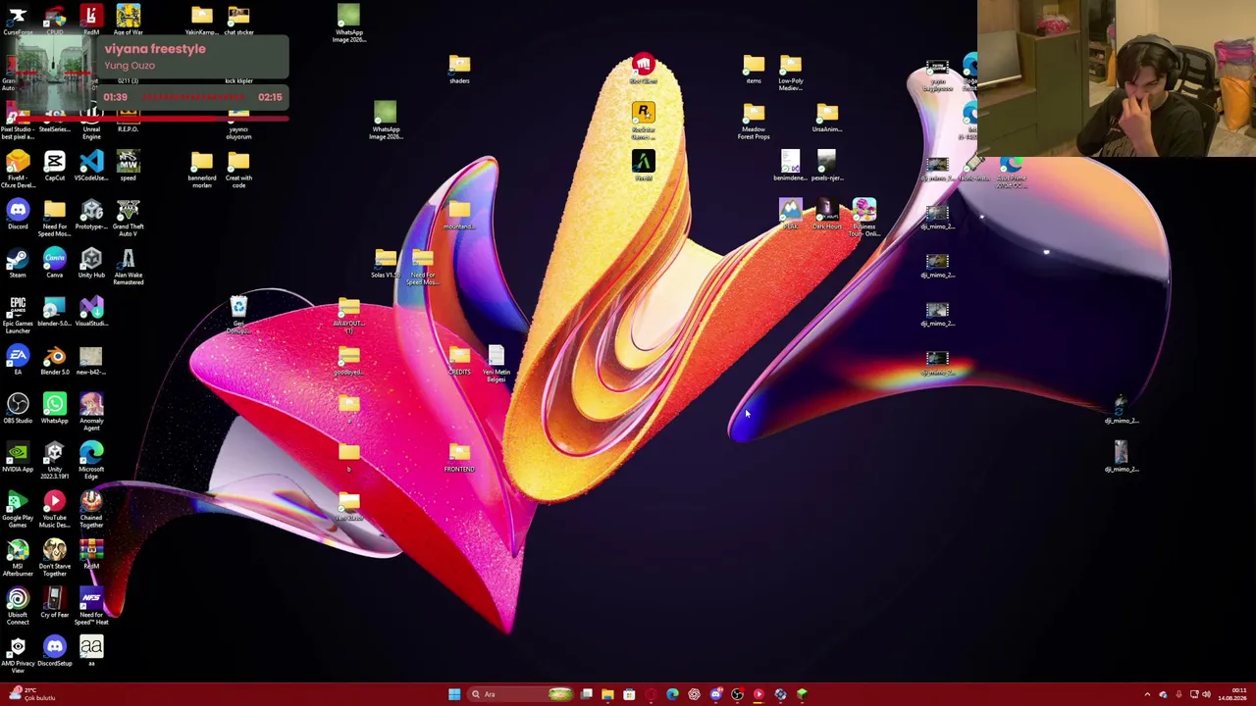Viewport: 1256px width, 706px height.
Task: Open the taskbar clock and date
Action: 1232,694
